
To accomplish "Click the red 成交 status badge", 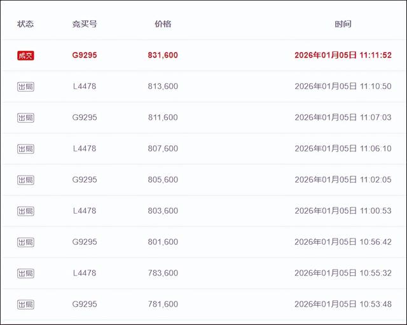I will 25,55.
